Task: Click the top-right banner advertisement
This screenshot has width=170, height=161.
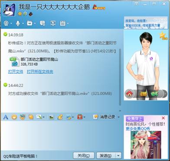Action: click(x=146, y=23)
